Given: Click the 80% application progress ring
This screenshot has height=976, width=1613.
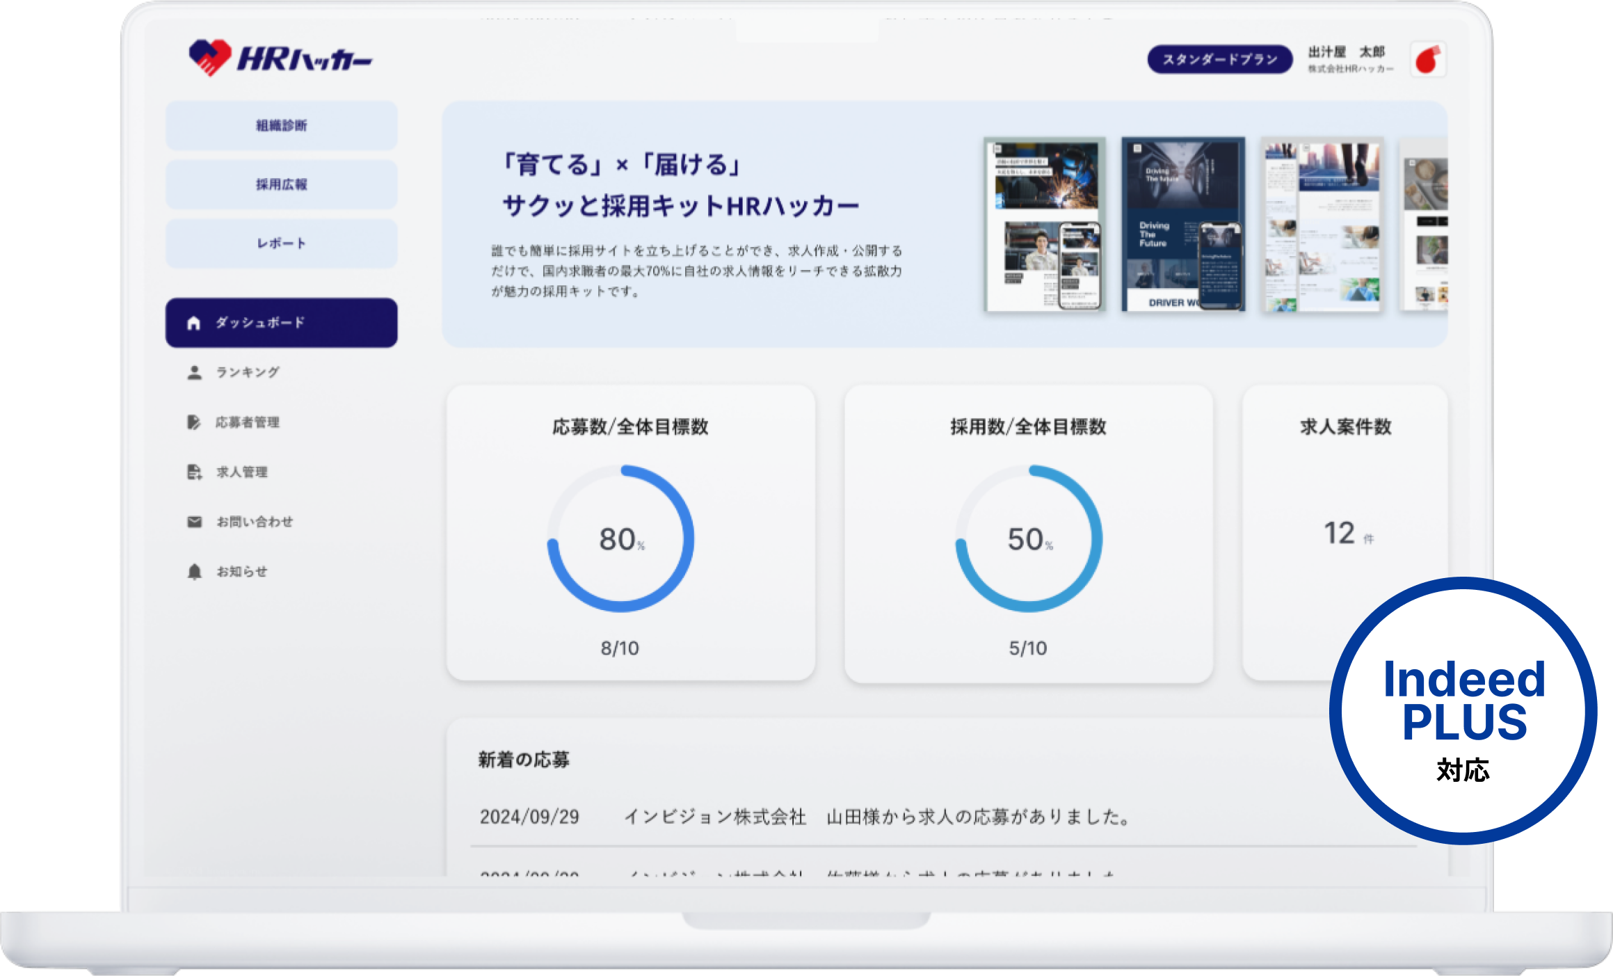Looking at the screenshot, I should [620, 539].
